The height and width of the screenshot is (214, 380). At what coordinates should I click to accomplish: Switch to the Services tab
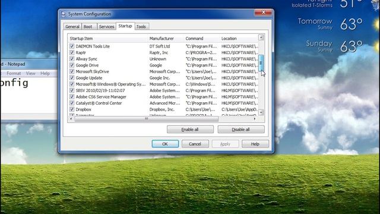(x=106, y=27)
